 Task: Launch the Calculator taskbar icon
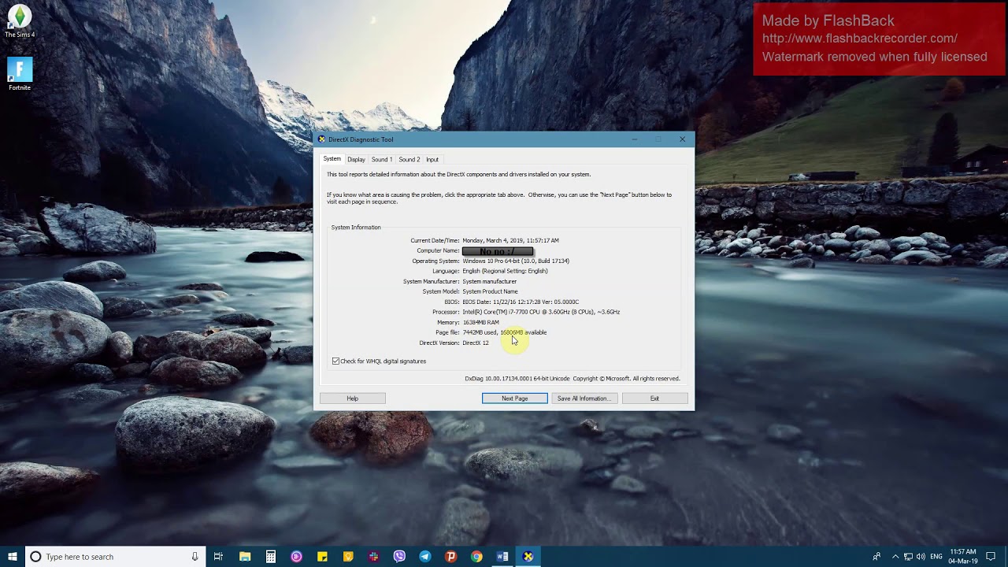(x=270, y=557)
